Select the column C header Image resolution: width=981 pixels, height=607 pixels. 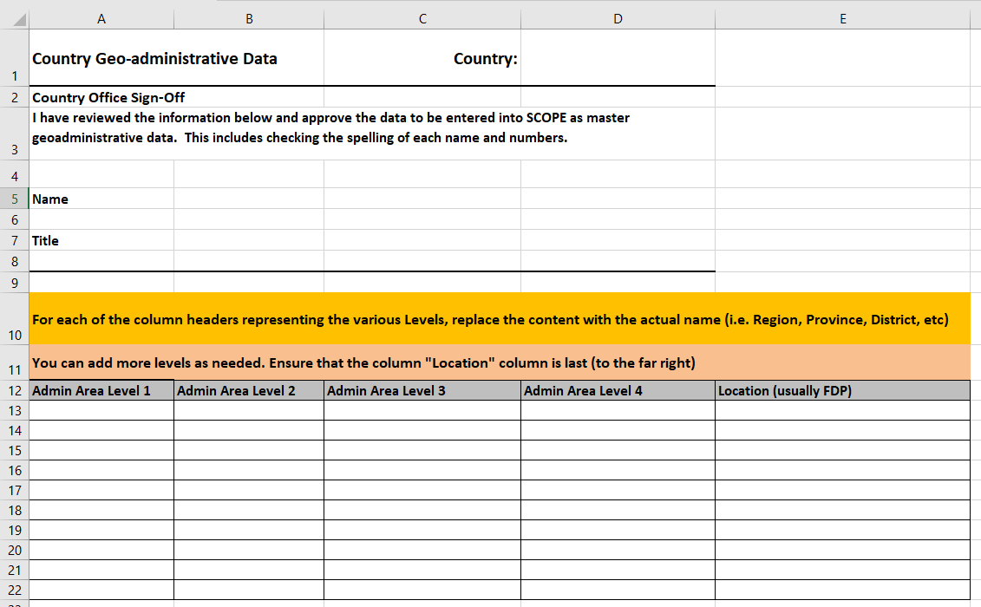click(x=422, y=19)
